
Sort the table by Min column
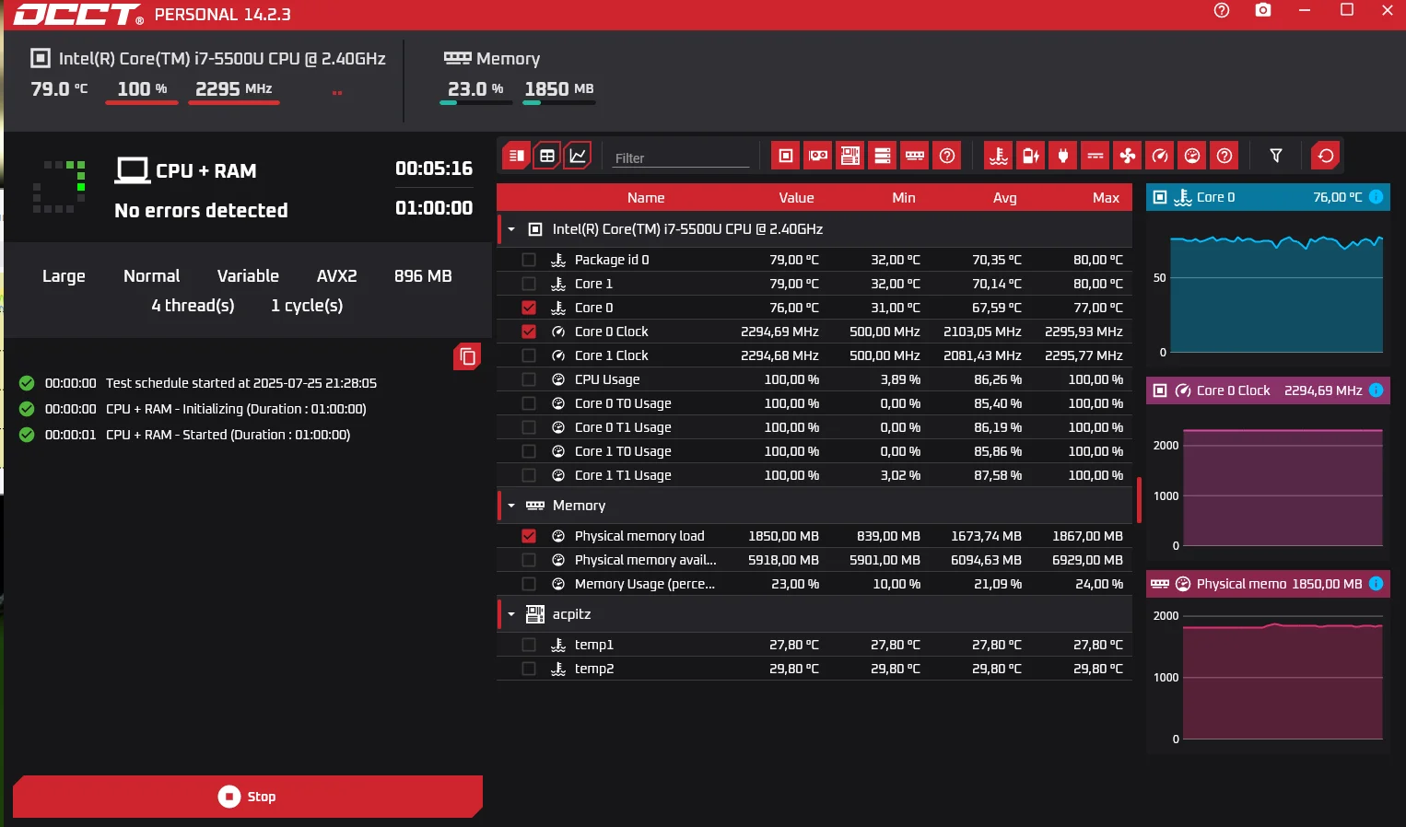[x=904, y=198]
